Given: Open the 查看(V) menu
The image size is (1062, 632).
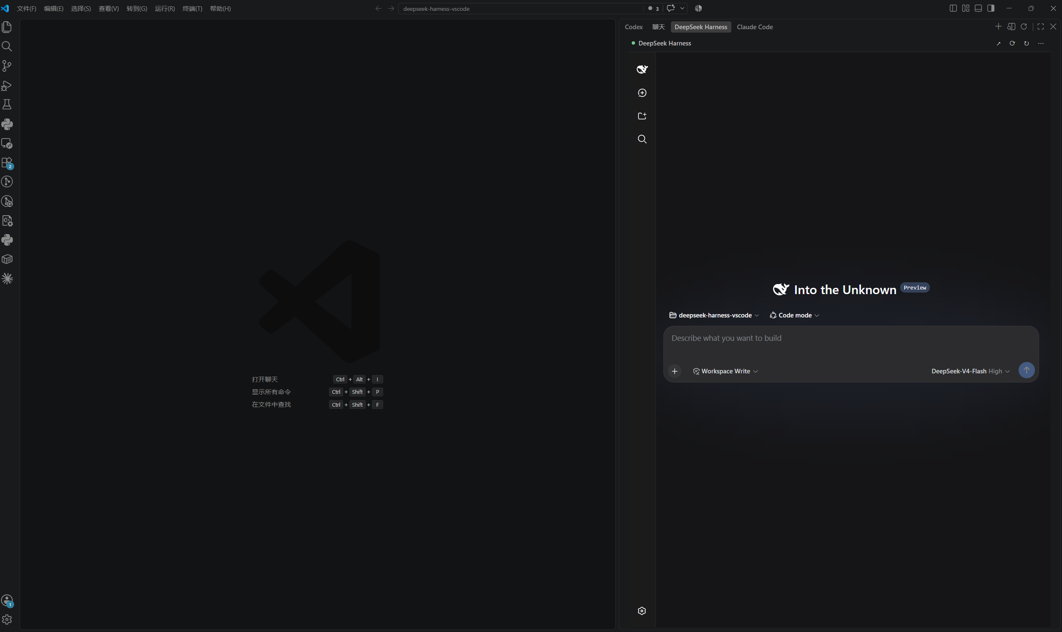Looking at the screenshot, I should [108, 8].
